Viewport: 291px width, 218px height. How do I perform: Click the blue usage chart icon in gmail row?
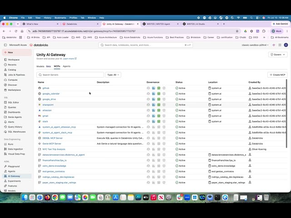pyautogui.click(x=154, y=116)
